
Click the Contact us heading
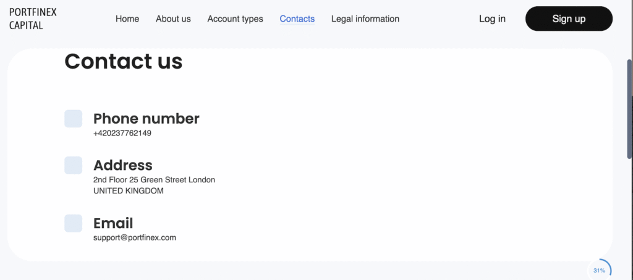pos(124,61)
